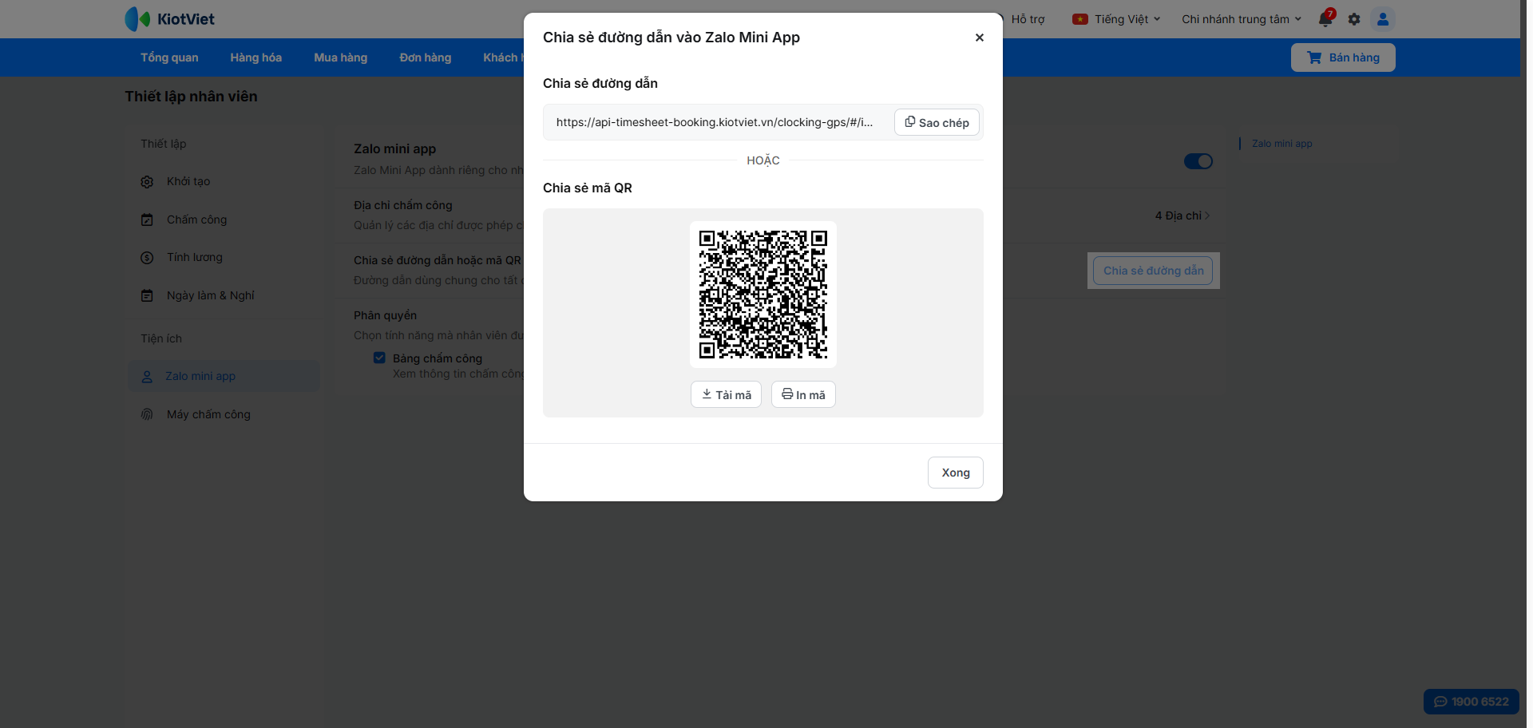Click the Ngày làm & Nghỉ icon
This screenshot has width=1533, height=728.
[x=147, y=295]
